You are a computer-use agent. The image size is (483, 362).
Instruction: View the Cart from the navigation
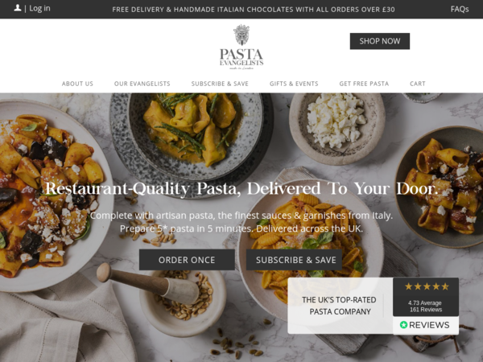(x=417, y=84)
